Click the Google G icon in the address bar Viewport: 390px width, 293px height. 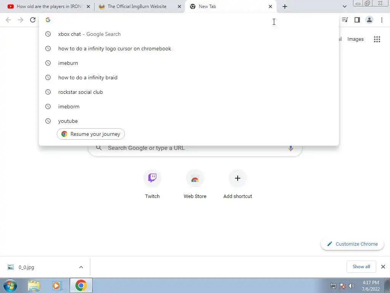pyautogui.click(x=48, y=20)
